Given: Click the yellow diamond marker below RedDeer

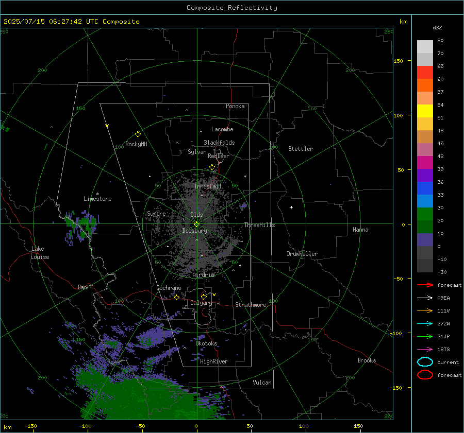Looking at the screenshot, I should click(212, 167).
